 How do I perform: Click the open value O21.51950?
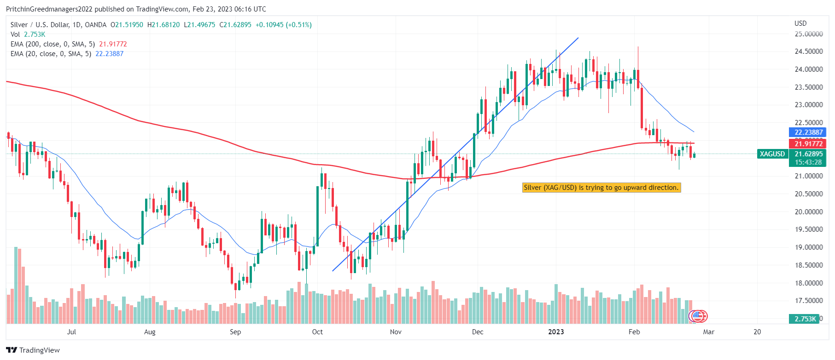(x=127, y=25)
